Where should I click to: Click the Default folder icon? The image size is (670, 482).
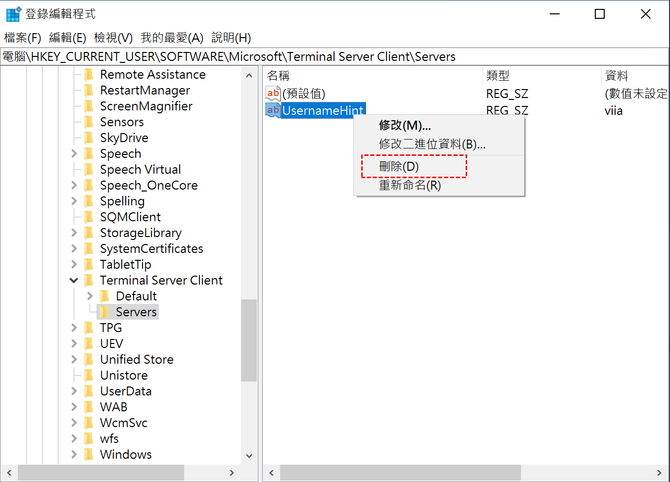click(x=105, y=296)
